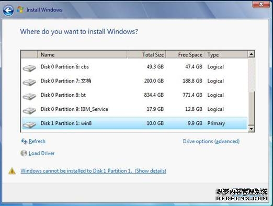Refresh the partition list
This screenshot has height=206, width=273.
tap(37, 141)
